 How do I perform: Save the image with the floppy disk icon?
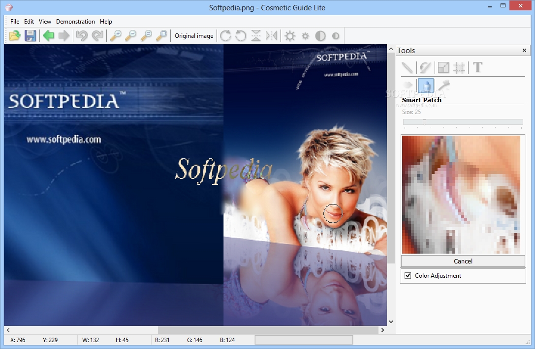(31, 36)
